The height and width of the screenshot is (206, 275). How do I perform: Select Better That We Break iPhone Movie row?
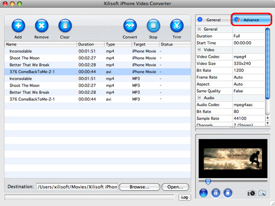pyautogui.click(x=97, y=65)
